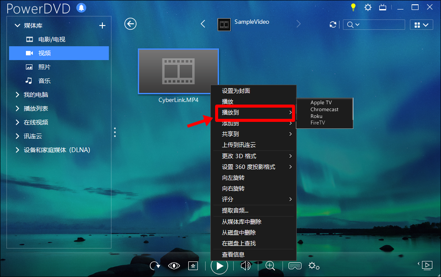The image size is (441, 277).
Task: Toggle the TrueTheater eye icon
Action: [x=174, y=266]
